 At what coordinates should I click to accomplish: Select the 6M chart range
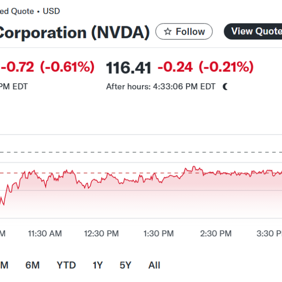(x=32, y=265)
